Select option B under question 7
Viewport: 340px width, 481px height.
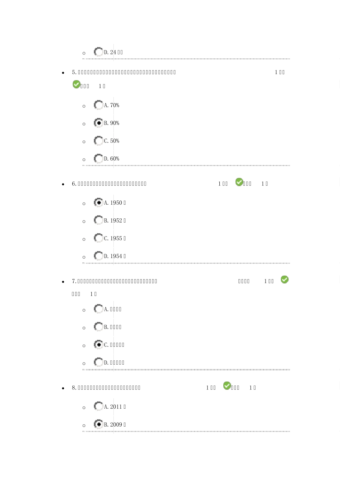98,327
